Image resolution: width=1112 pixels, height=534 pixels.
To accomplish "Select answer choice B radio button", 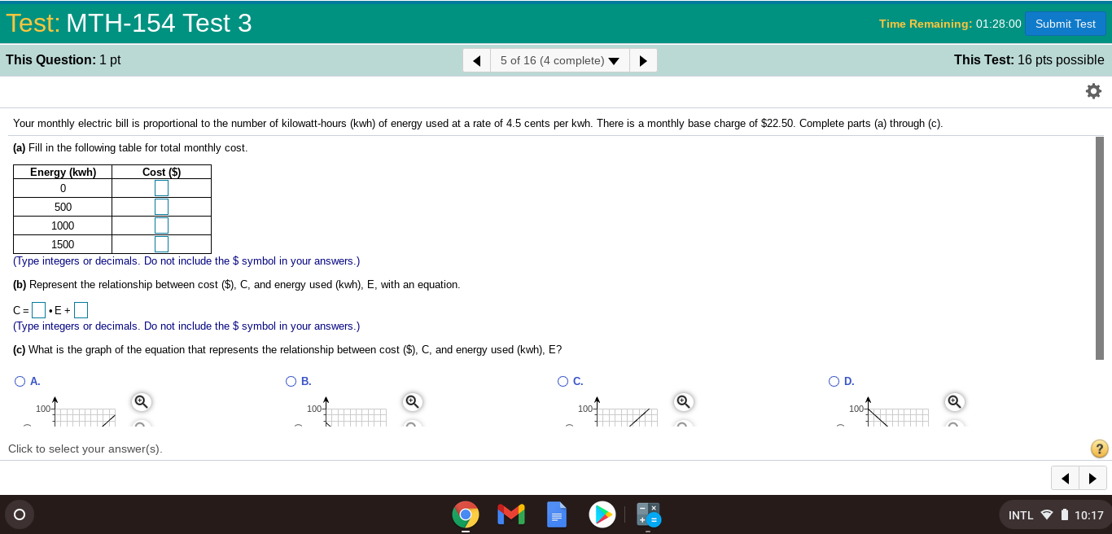I will tap(291, 381).
